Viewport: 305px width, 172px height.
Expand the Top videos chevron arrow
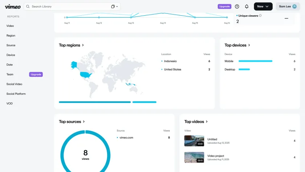click(207, 122)
